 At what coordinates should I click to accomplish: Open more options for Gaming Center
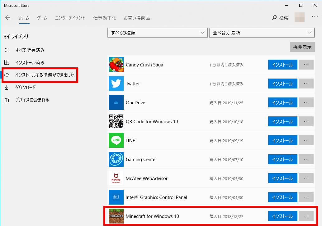tap(306, 159)
